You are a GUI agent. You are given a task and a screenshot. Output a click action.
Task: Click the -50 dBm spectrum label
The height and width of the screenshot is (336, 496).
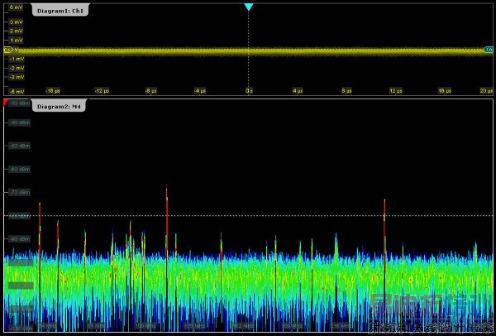(19, 146)
